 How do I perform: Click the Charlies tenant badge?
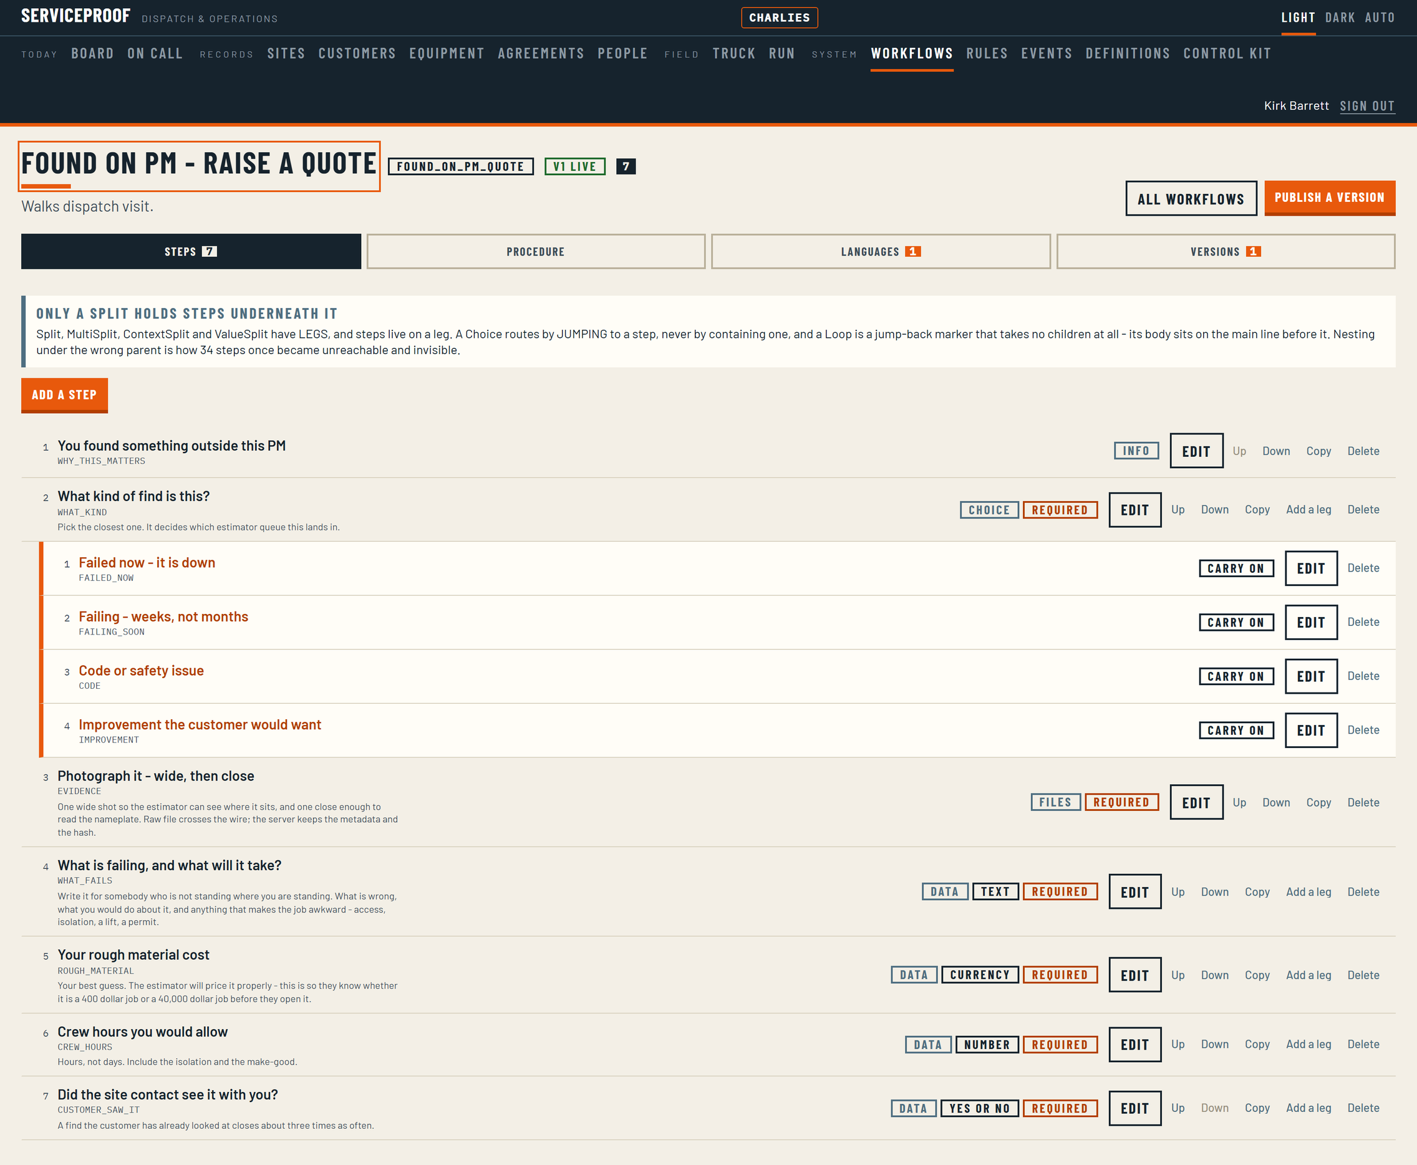coord(779,17)
